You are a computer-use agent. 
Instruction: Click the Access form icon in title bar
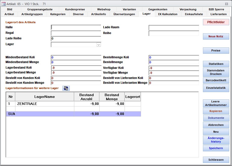[4, 4]
